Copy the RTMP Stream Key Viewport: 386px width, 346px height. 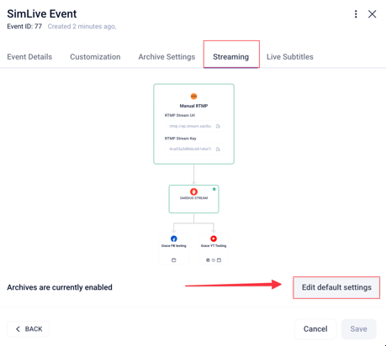(x=218, y=149)
